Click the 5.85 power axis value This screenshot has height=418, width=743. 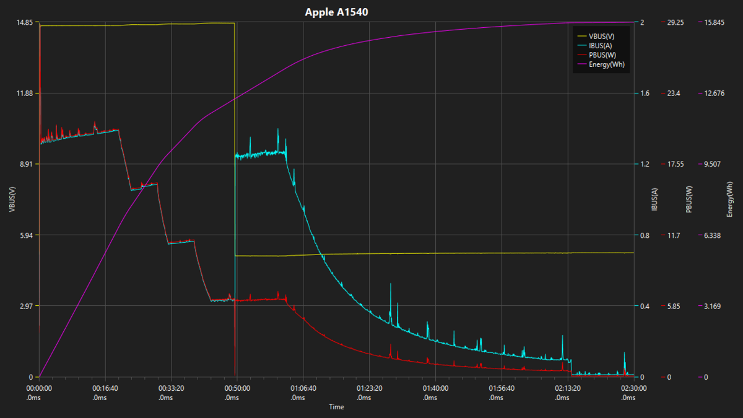click(673, 306)
